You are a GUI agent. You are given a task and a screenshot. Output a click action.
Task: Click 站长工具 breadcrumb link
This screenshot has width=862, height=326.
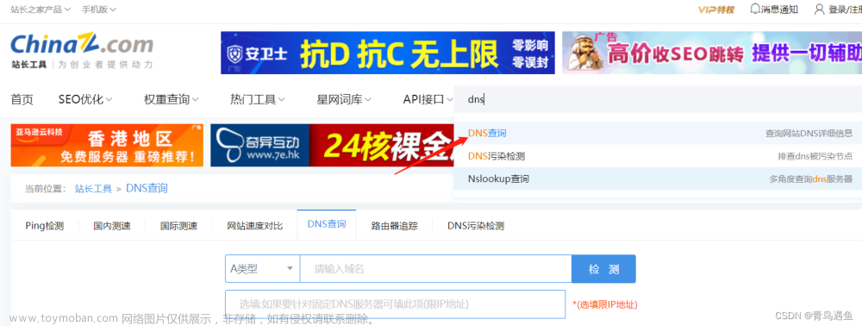93,189
